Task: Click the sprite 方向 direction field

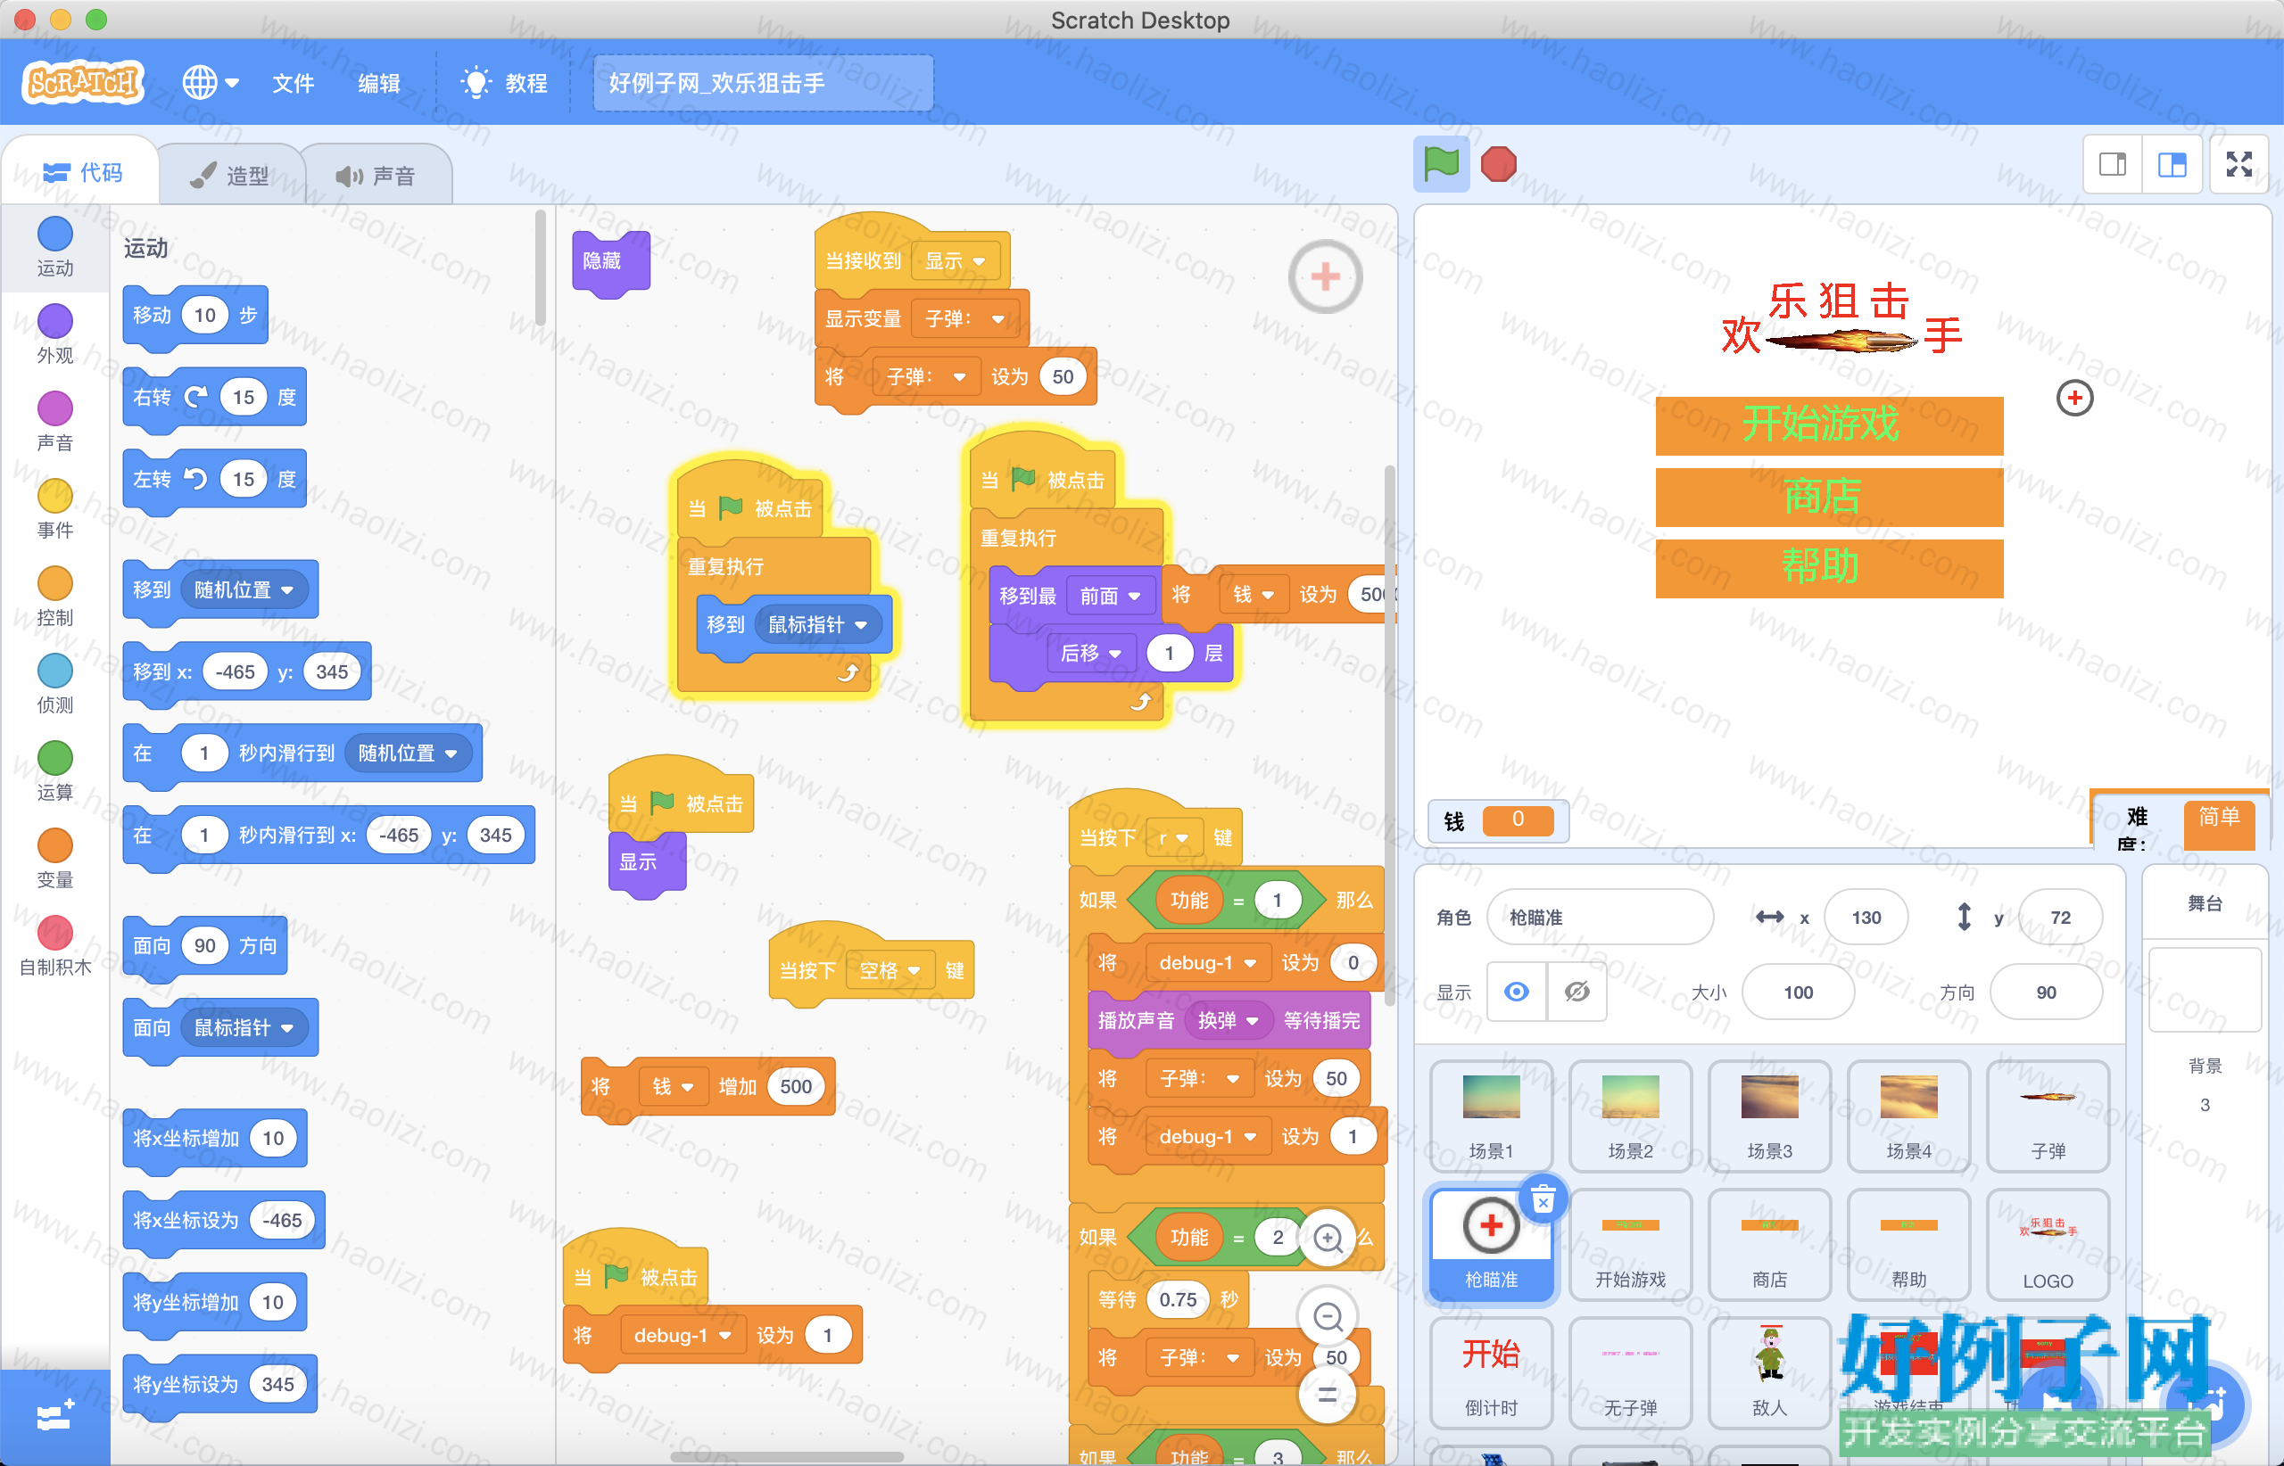Action: 2046,992
